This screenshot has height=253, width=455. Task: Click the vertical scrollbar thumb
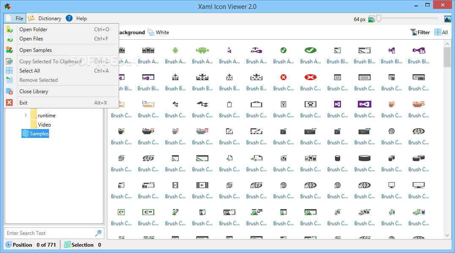click(447, 57)
